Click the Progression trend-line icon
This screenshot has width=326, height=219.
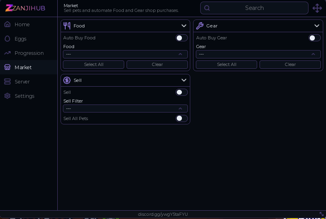(7, 53)
